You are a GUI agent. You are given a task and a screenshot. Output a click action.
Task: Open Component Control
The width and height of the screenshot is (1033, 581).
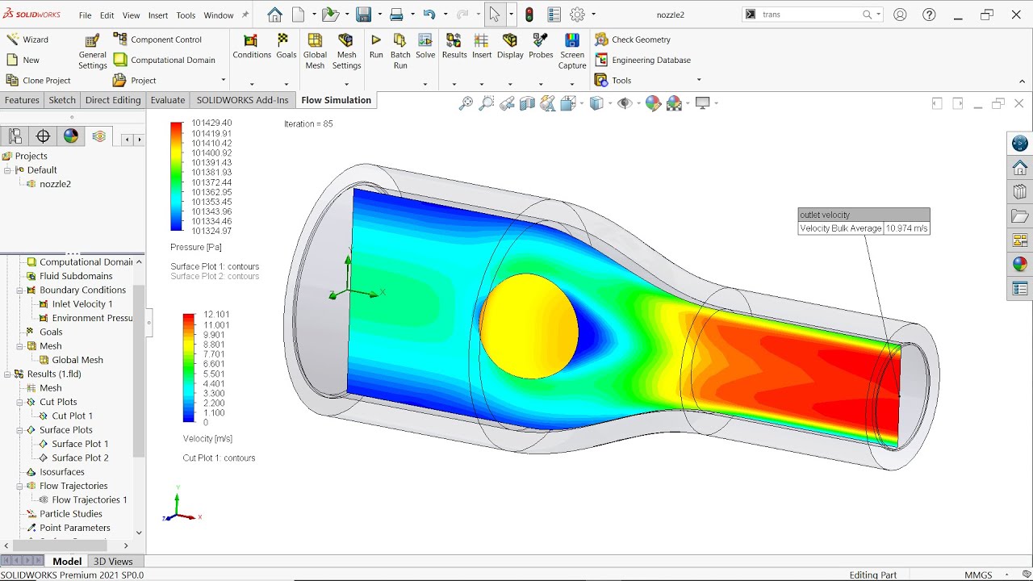(x=157, y=40)
